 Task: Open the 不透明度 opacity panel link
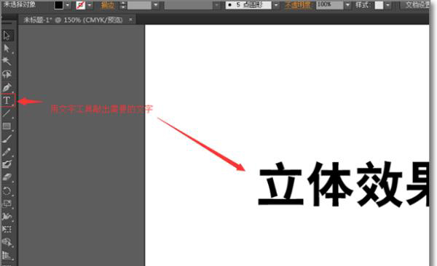[297, 5]
